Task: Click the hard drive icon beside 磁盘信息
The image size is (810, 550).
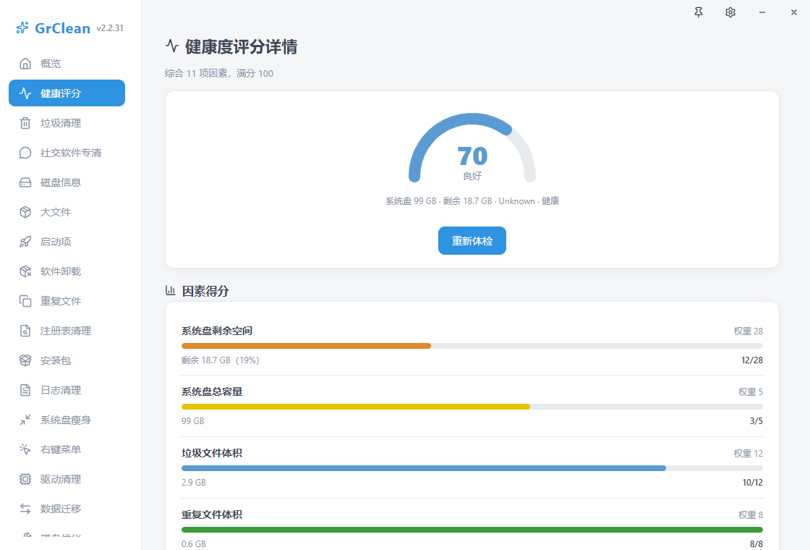Action: 25,182
